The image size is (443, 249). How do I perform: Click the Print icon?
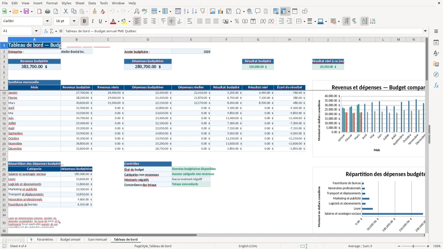pyautogui.click(x=47, y=11)
